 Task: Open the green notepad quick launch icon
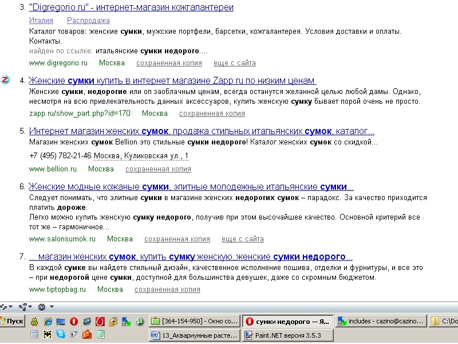pyautogui.click(x=101, y=334)
